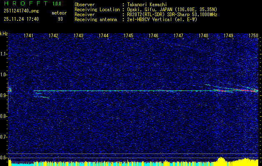Click the file name 2511241740.png

click(21, 11)
